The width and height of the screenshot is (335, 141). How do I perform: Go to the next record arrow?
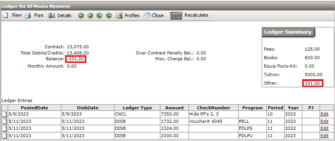coord(99,16)
